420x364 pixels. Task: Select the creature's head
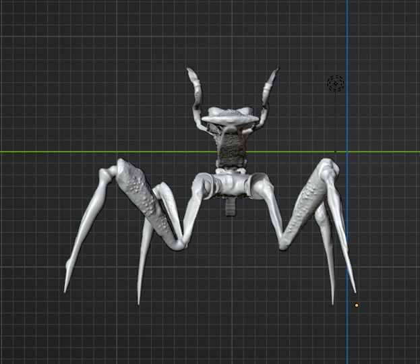coord(231,118)
